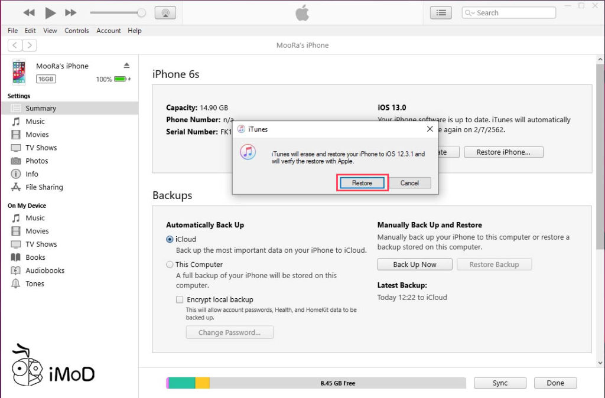The height and width of the screenshot is (398, 605).
Task: Click the rewind previous track button
Action: (x=29, y=13)
